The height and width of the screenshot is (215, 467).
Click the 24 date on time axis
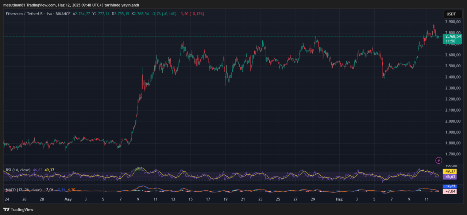tap(7, 199)
